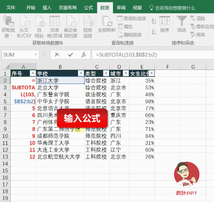Switch to the 开始 tab
The height and width of the screenshot is (202, 214).
(x=31, y=8)
